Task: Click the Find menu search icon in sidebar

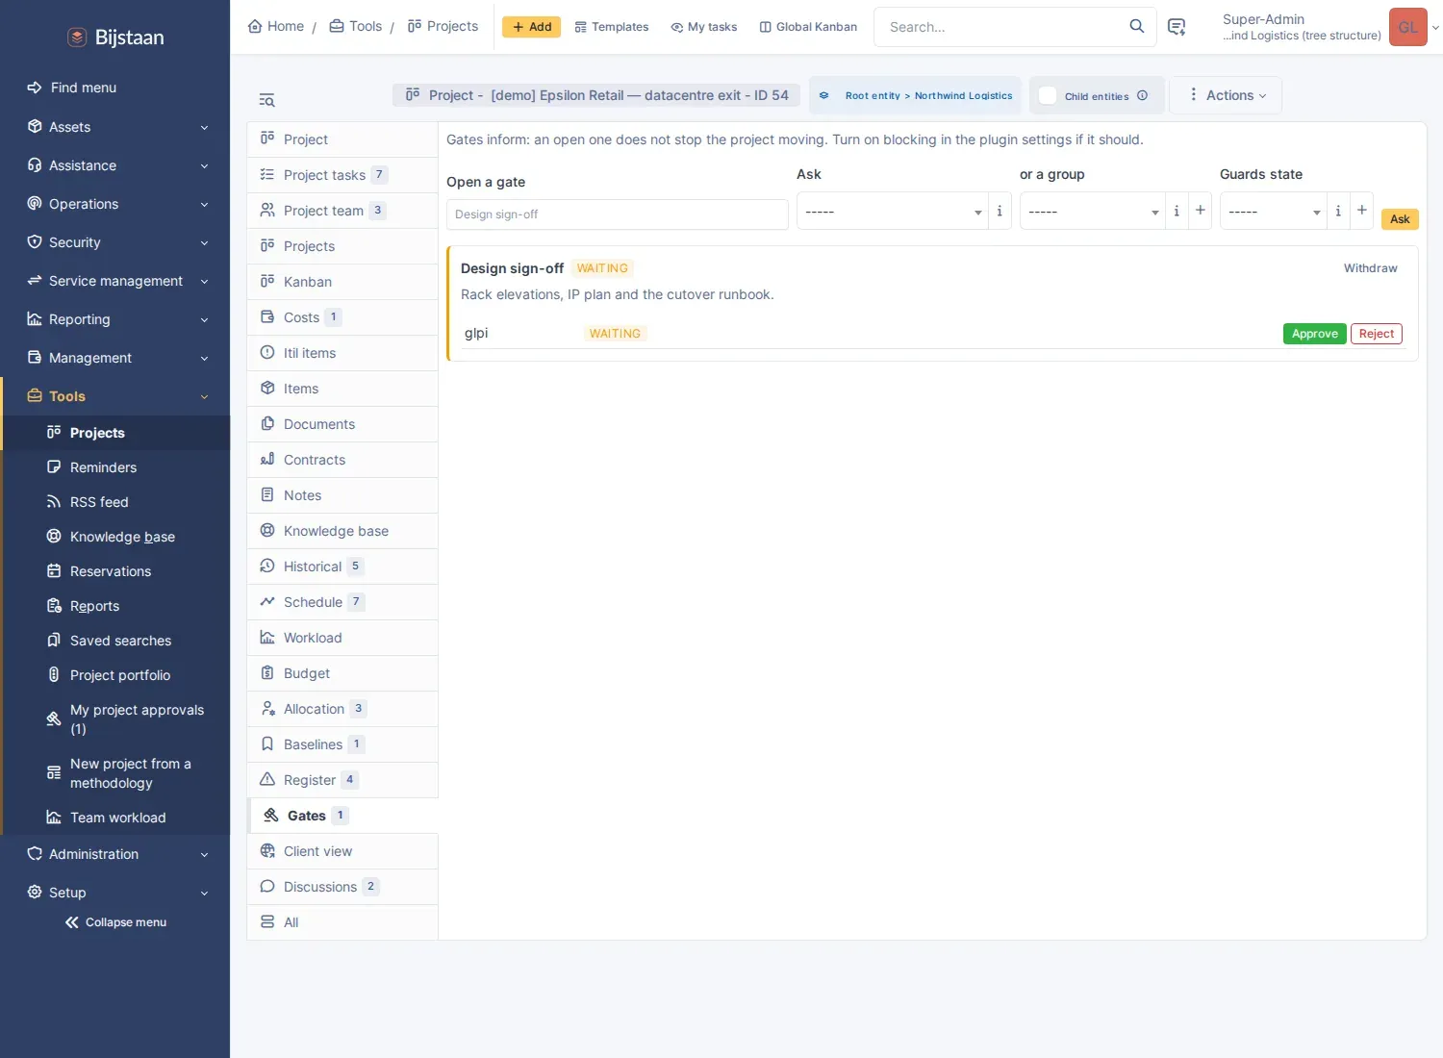Action: click(x=34, y=88)
